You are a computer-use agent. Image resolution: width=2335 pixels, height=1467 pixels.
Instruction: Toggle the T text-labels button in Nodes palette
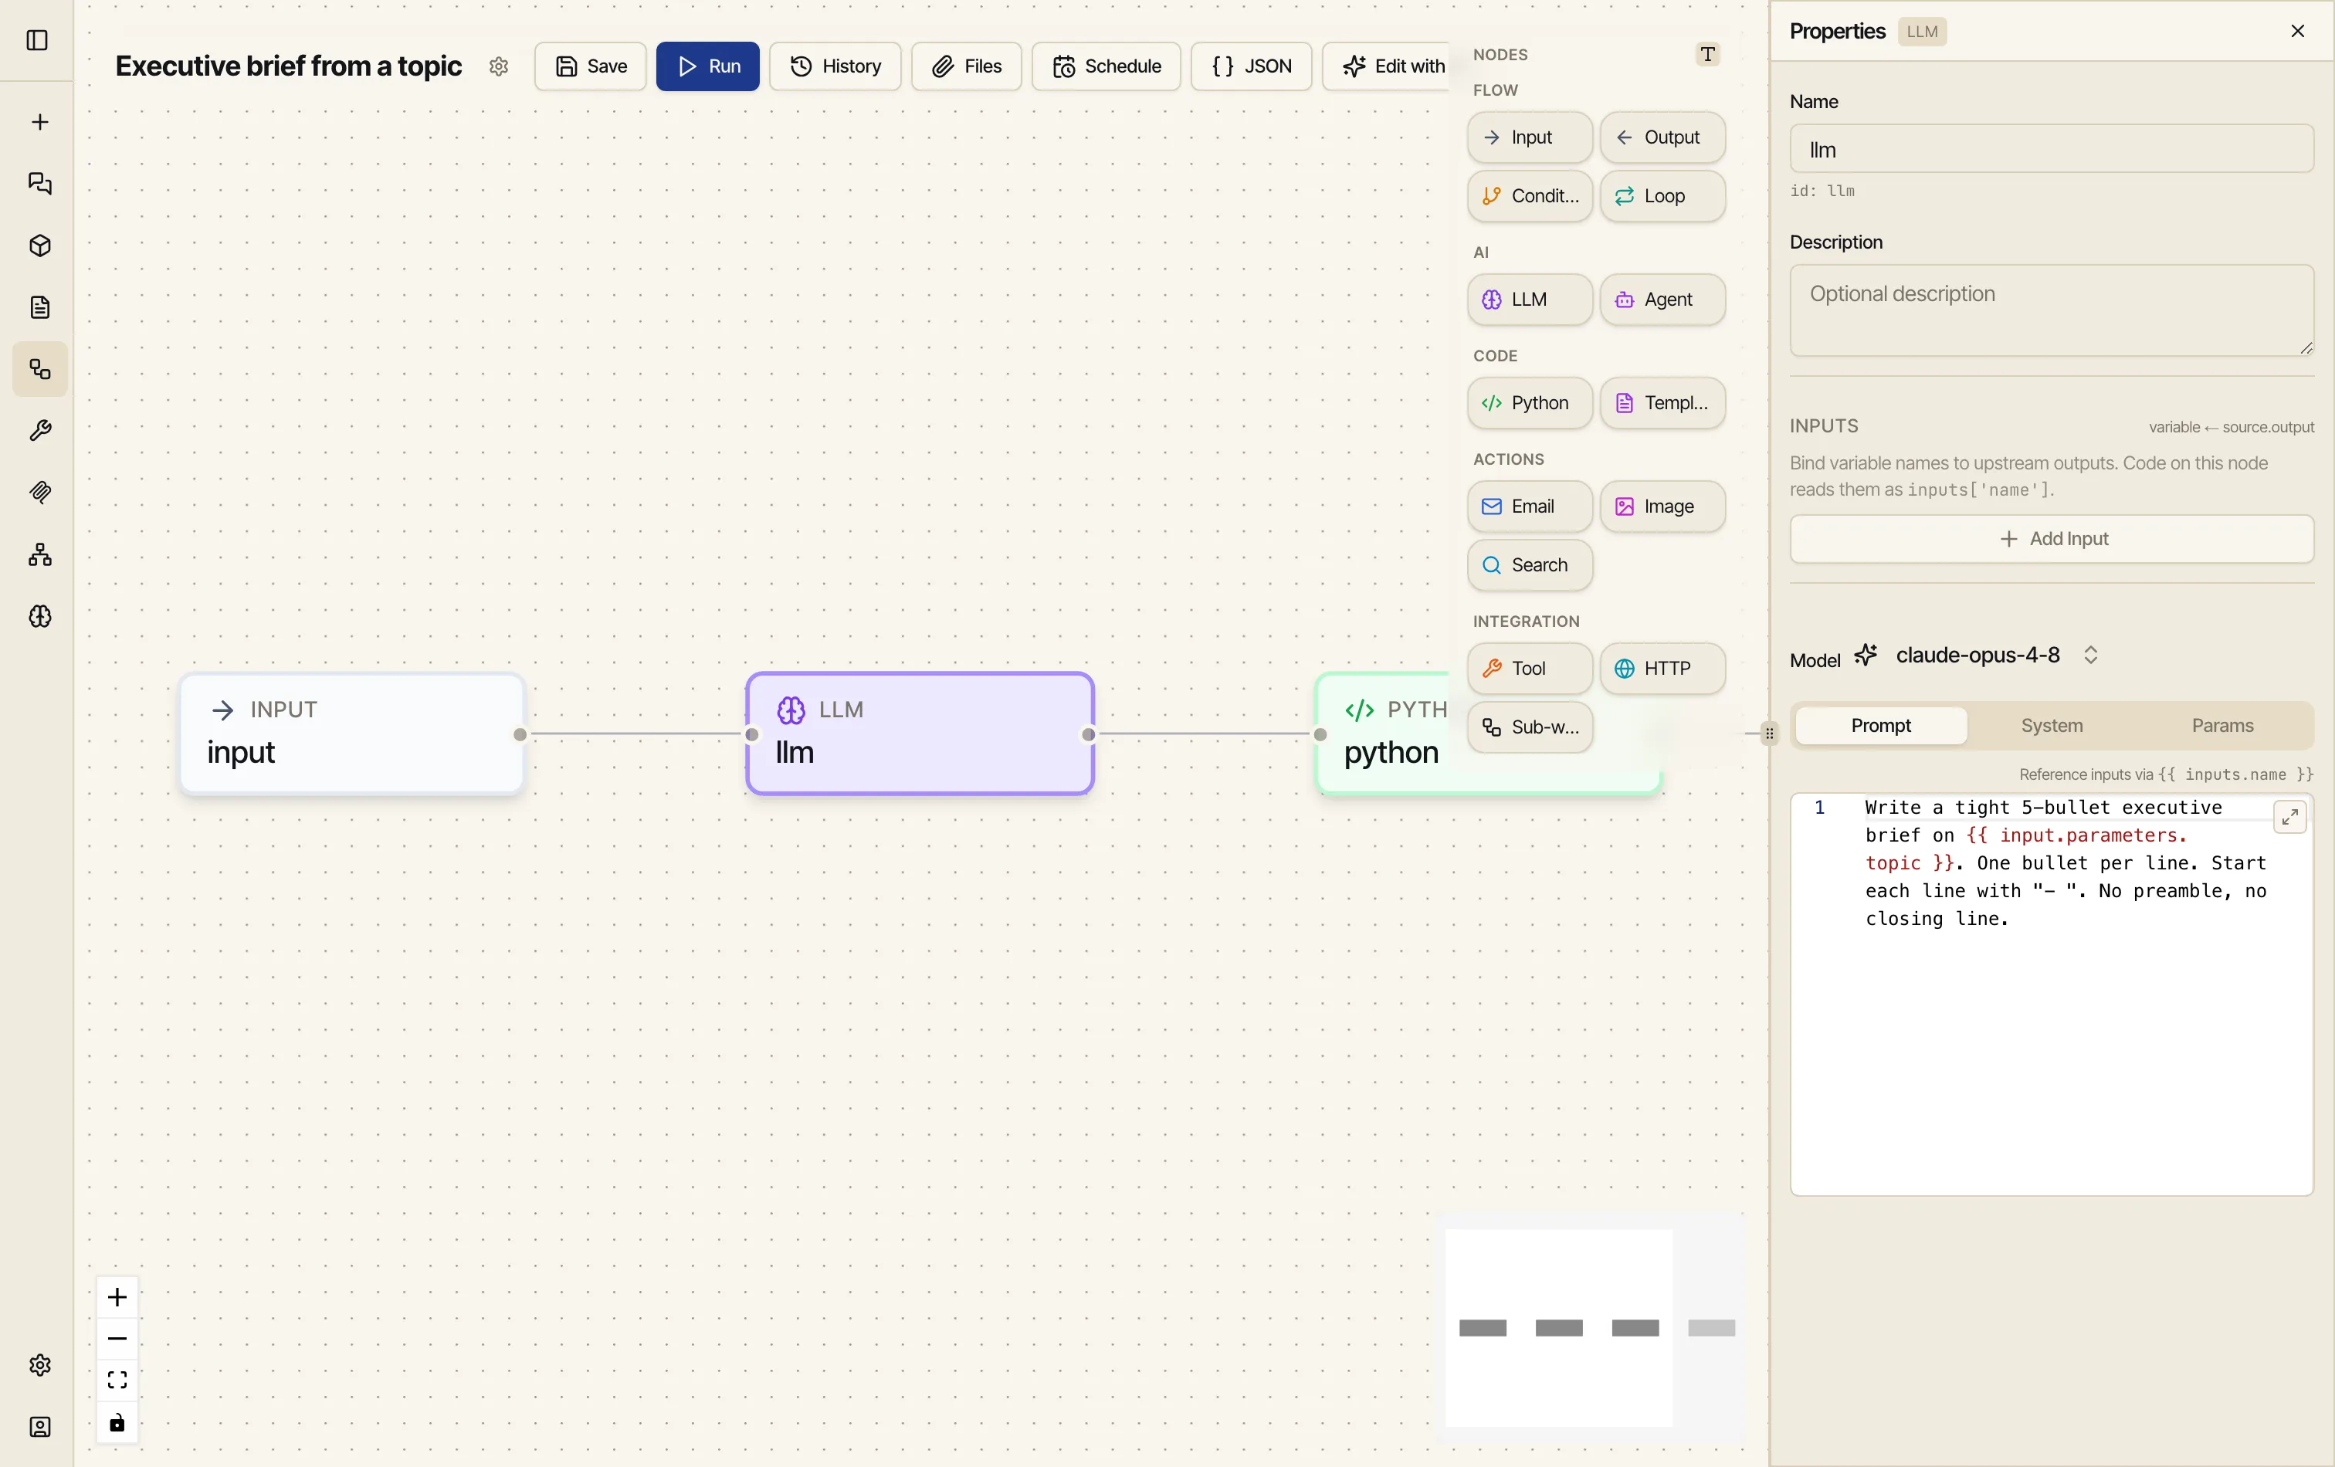pos(1707,54)
